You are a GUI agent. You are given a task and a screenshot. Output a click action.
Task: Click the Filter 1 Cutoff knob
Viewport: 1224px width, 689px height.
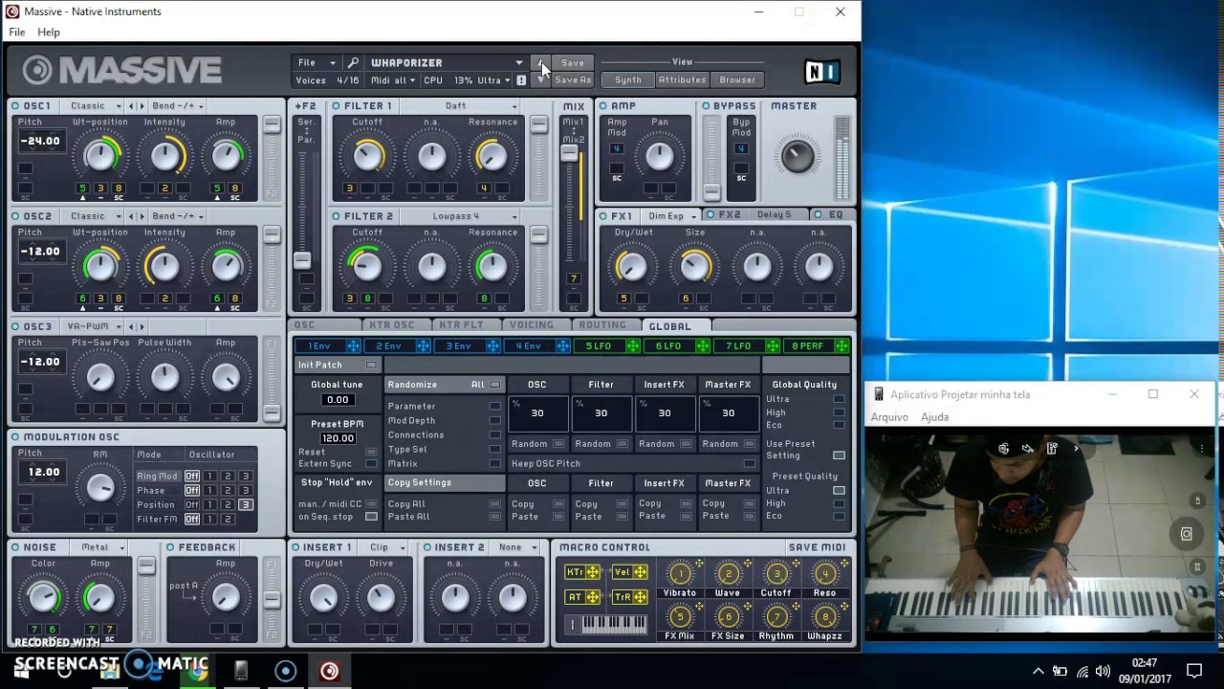click(x=367, y=155)
